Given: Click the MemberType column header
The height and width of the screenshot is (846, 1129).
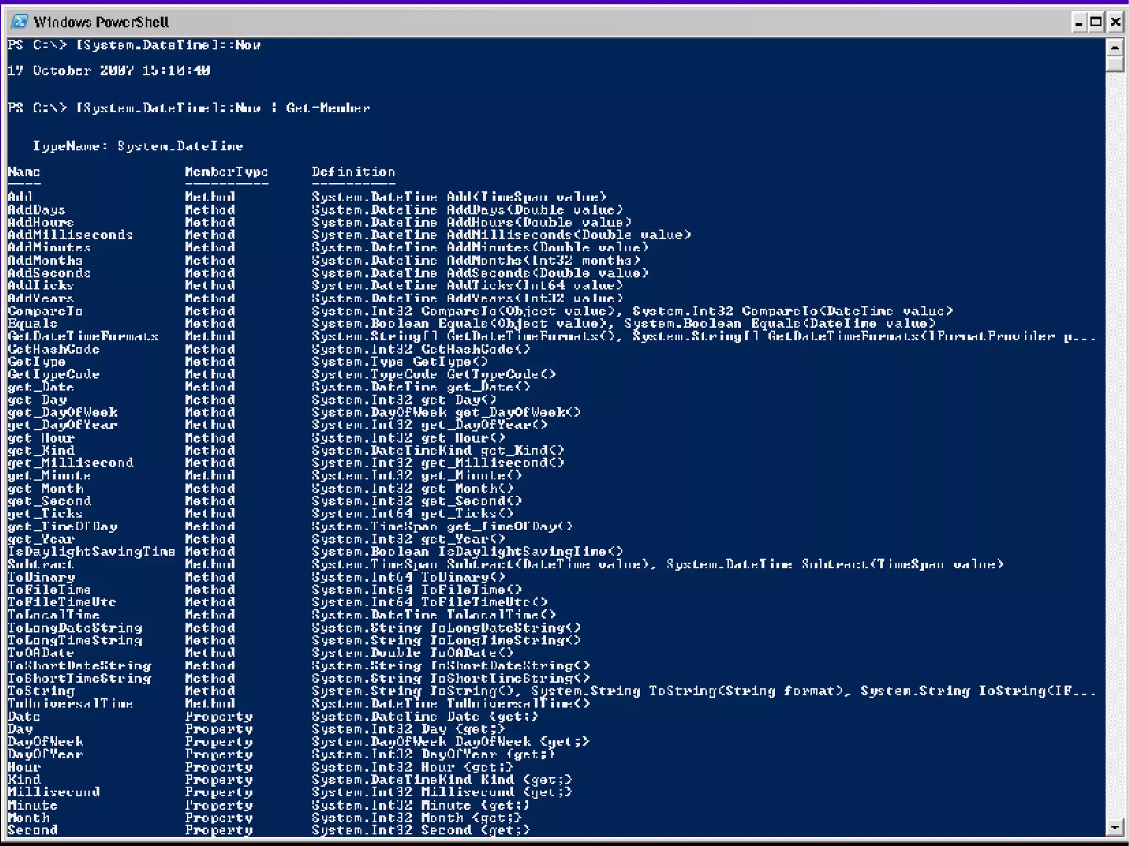Looking at the screenshot, I should 226,172.
